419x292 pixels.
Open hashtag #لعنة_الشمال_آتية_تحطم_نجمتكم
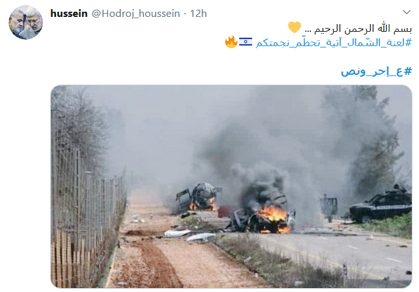point(334,42)
